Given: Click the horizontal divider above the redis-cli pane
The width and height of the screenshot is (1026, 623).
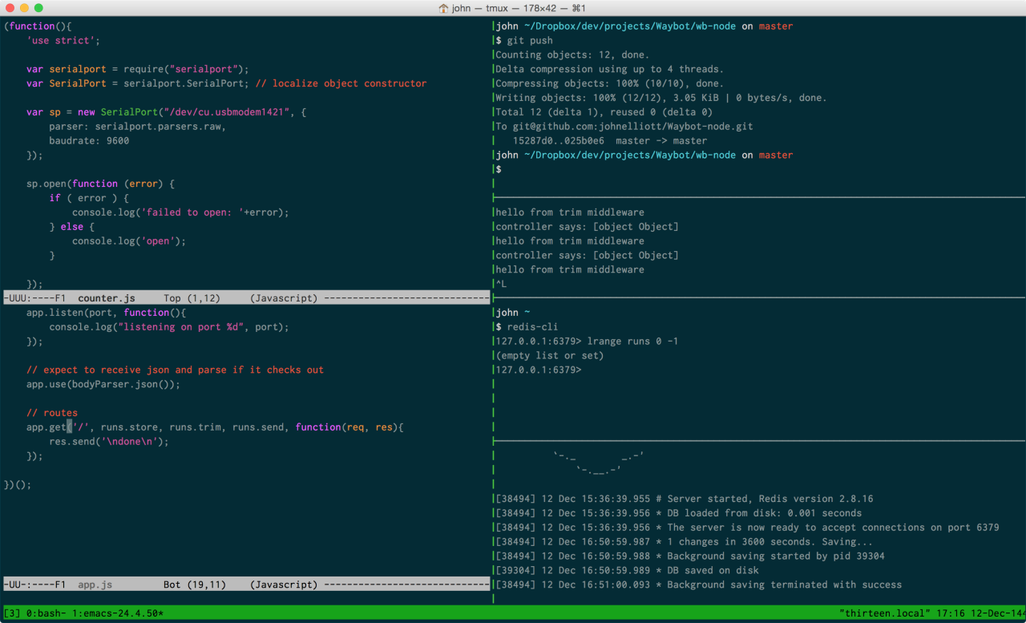Looking at the screenshot, I should click(757, 298).
